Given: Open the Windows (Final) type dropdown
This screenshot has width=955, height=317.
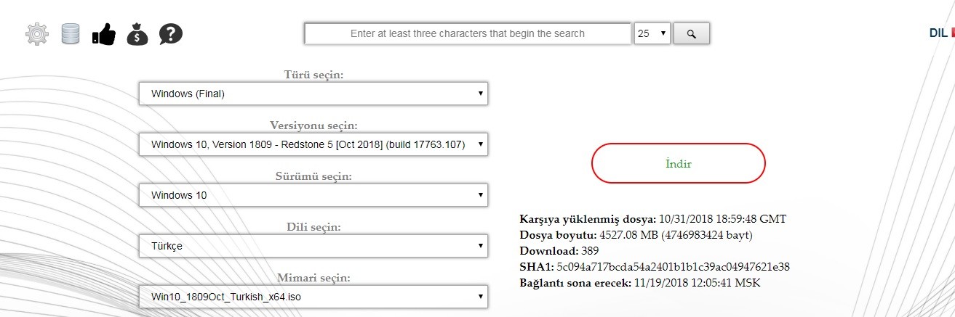Looking at the screenshot, I should click(x=313, y=94).
